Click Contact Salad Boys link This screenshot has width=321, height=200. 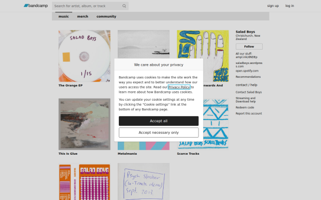click(x=249, y=92)
